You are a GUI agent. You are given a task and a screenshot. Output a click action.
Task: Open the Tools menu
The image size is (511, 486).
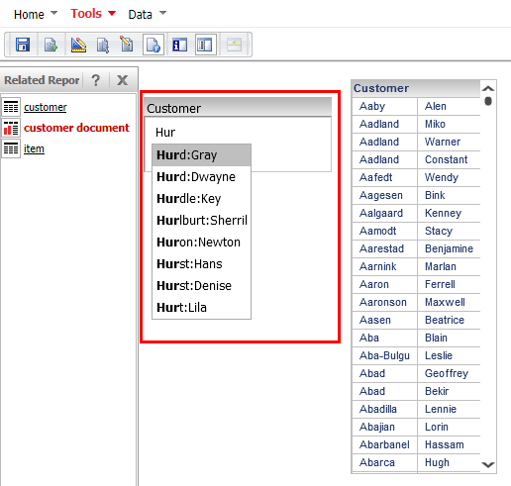pos(86,14)
